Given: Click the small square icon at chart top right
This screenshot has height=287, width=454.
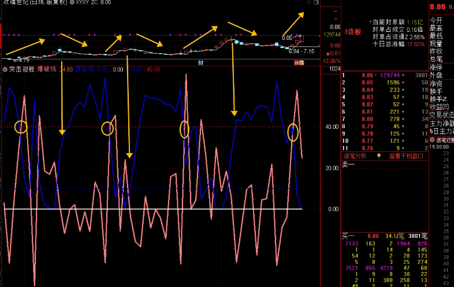Looking at the screenshot, I should [317, 3].
